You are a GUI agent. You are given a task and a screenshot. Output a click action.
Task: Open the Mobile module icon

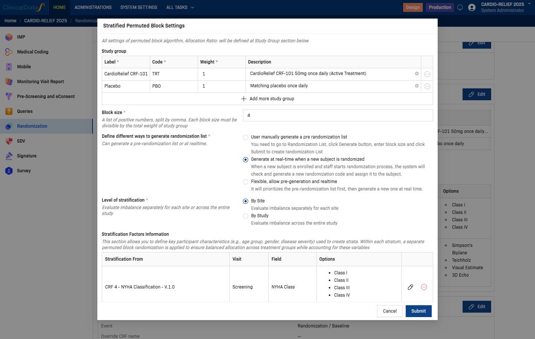point(9,67)
